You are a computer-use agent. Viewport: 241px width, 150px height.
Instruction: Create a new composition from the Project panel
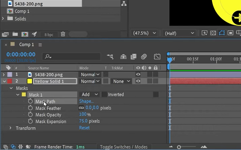pyautogui.click(x=25, y=34)
